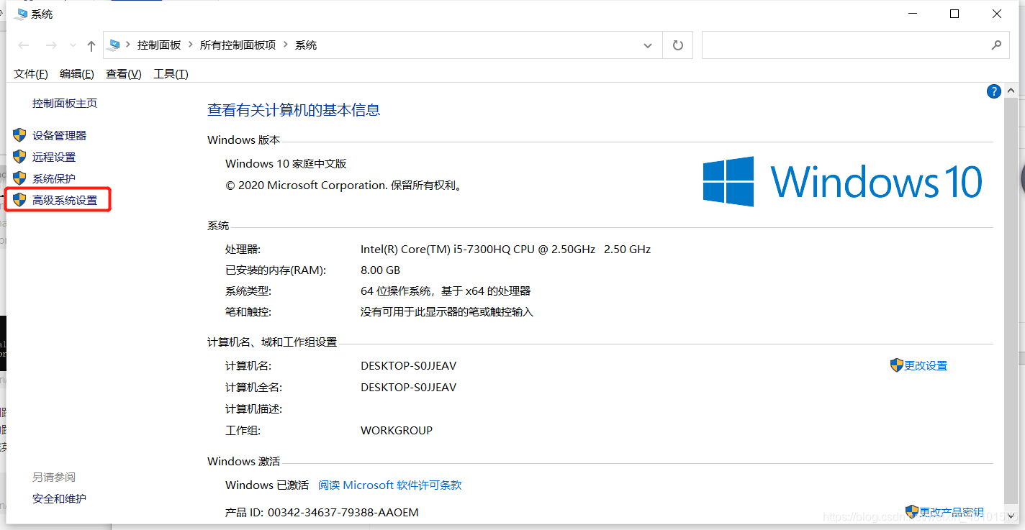Click the 所有控制面板项 breadcrumb

tap(238, 45)
